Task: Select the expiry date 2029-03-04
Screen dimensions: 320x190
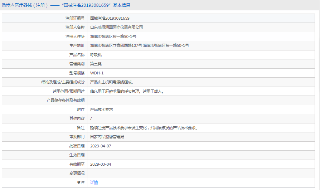Action: [x=101, y=164]
